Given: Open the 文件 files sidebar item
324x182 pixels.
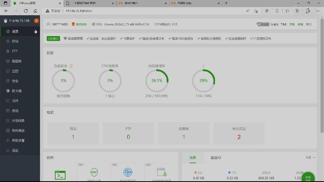Looking at the screenshot, I should [x=20, y=101].
